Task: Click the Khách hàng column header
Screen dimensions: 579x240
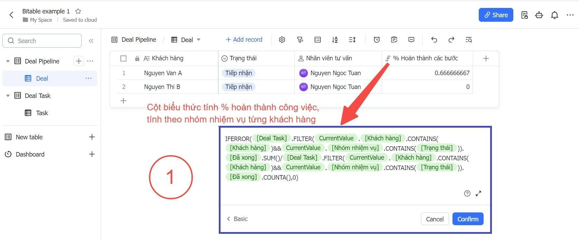Action: click(167, 58)
